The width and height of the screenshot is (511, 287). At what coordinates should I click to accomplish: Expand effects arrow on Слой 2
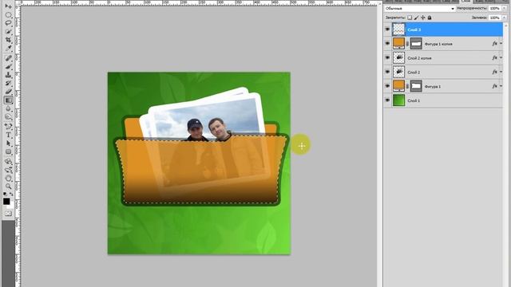tap(501, 72)
